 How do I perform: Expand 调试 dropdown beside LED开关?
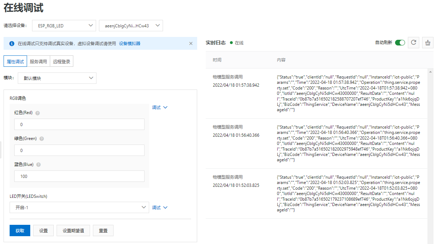(x=159, y=207)
